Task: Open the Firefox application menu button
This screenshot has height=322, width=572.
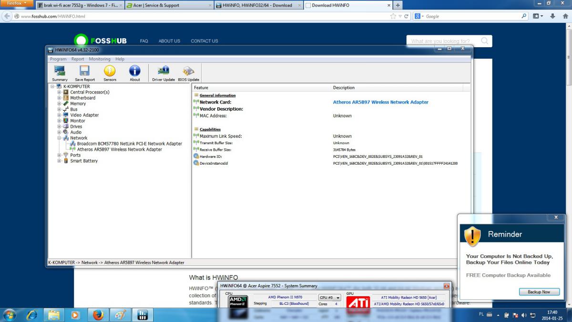Action: [x=17, y=3]
